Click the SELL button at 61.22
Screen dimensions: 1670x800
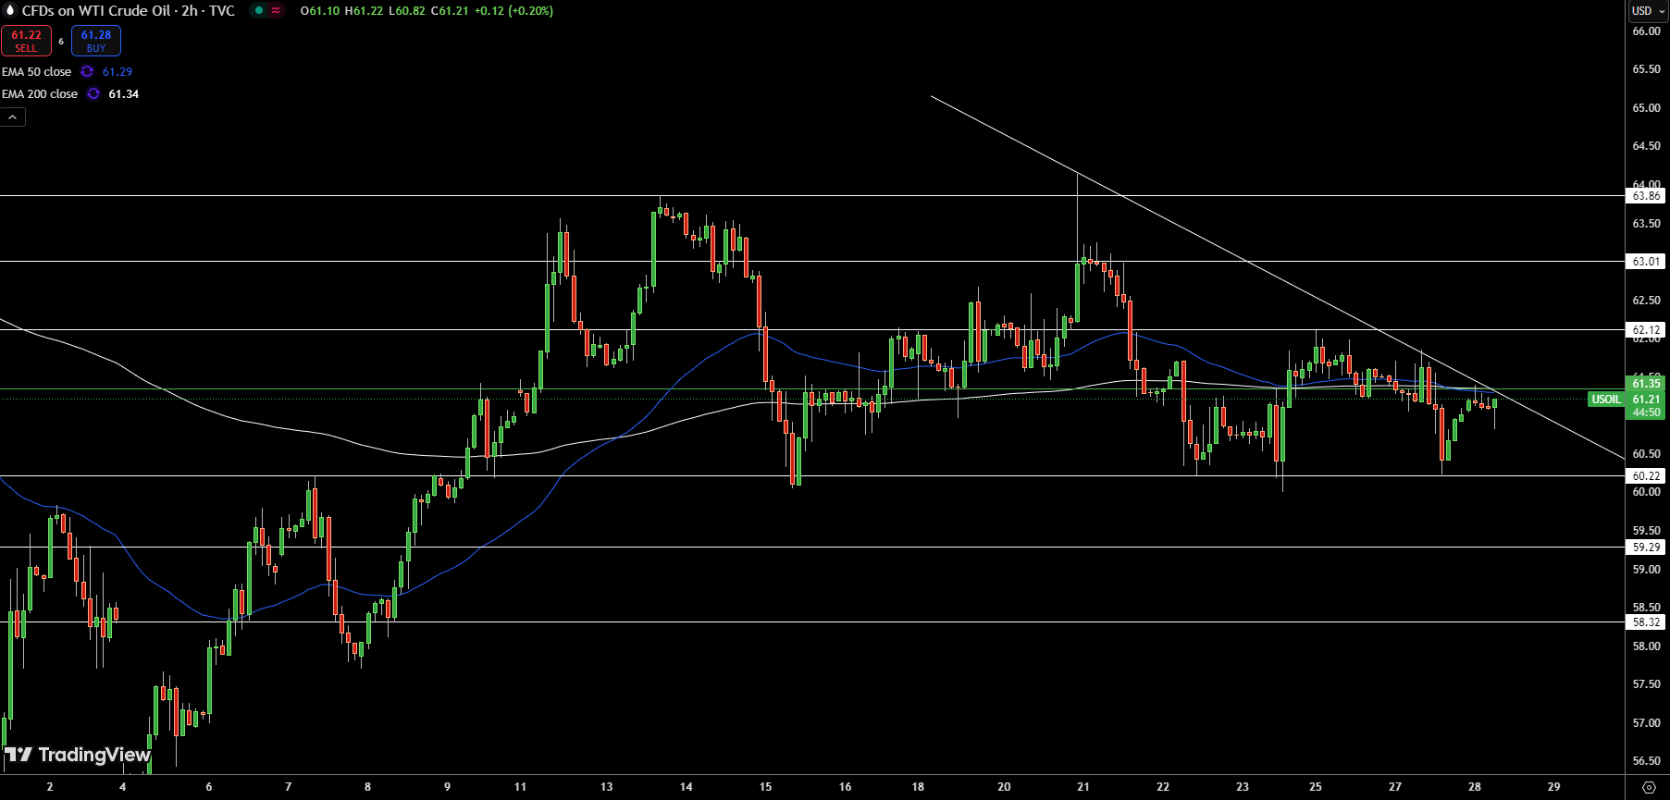pos(26,41)
